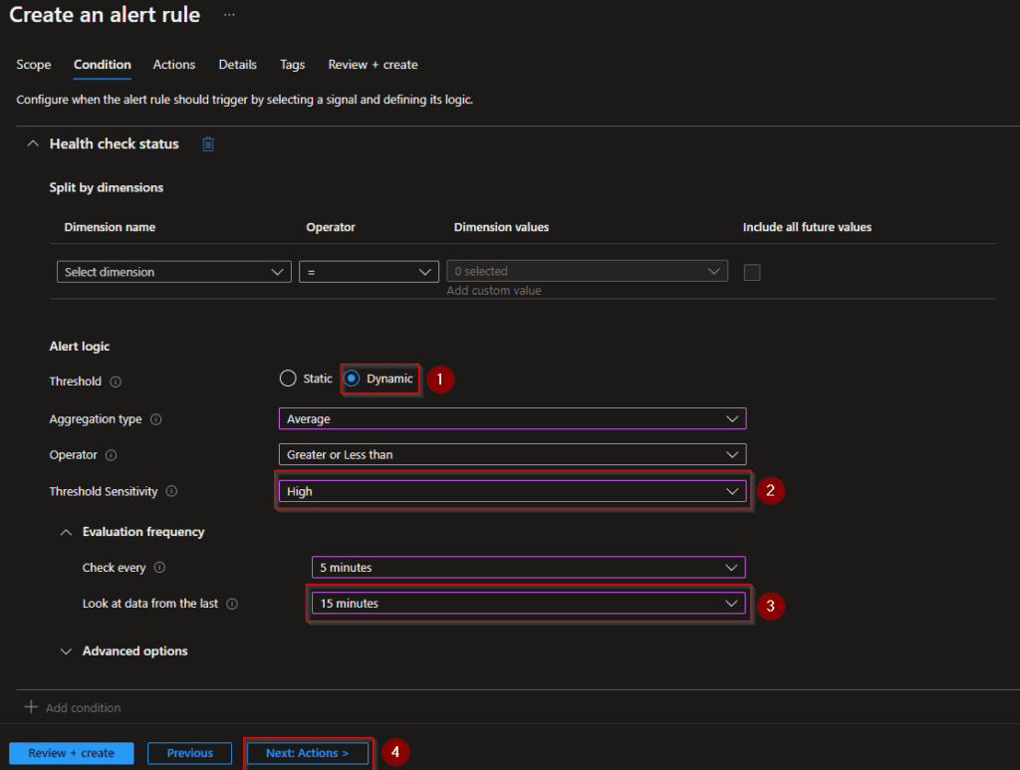This screenshot has width=1020, height=770.
Task: Open the Aggregation type dropdown
Action: (x=512, y=419)
